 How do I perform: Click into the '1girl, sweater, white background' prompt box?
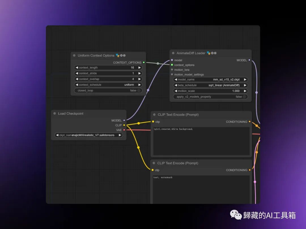click(201, 141)
